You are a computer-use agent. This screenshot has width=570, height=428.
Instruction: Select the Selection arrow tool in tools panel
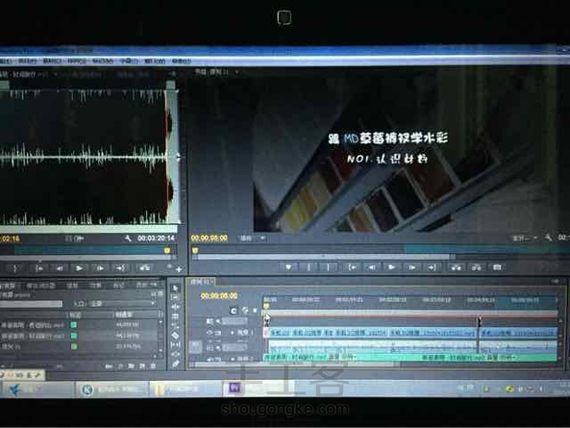coord(176,289)
